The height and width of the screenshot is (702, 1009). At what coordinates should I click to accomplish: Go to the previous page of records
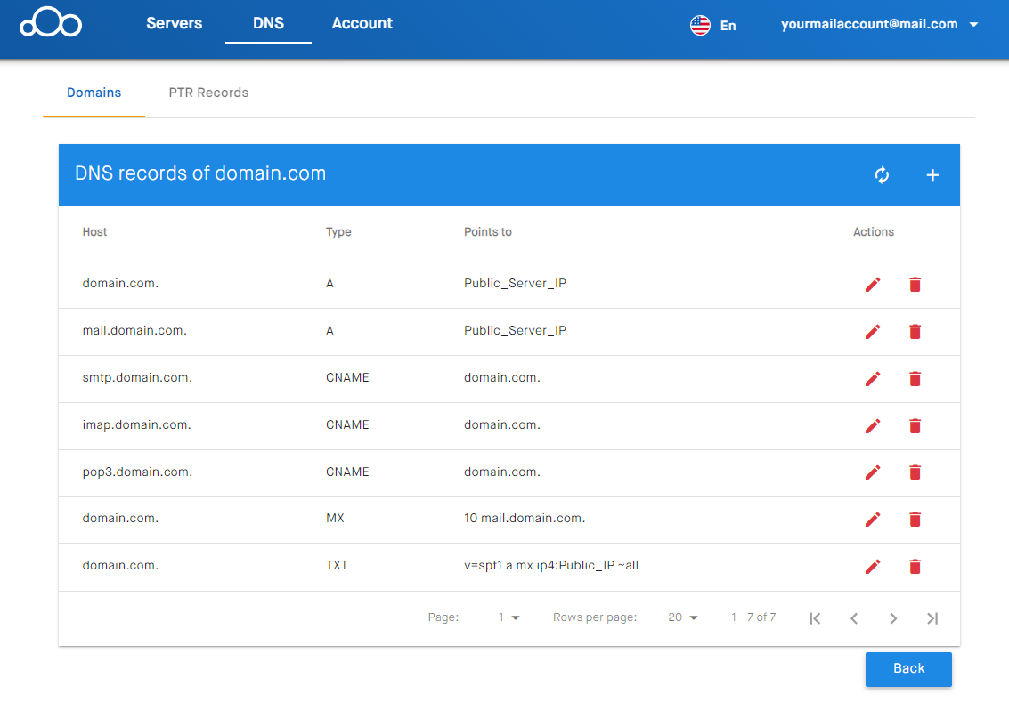pyautogui.click(x=854, y=618)
